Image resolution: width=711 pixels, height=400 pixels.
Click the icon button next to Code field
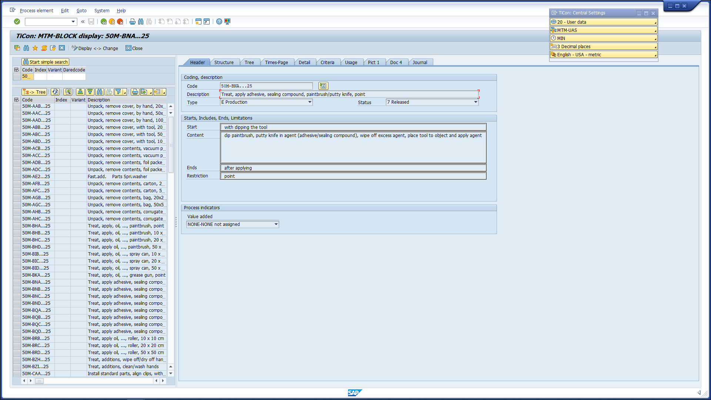click(x=323, y=86)
